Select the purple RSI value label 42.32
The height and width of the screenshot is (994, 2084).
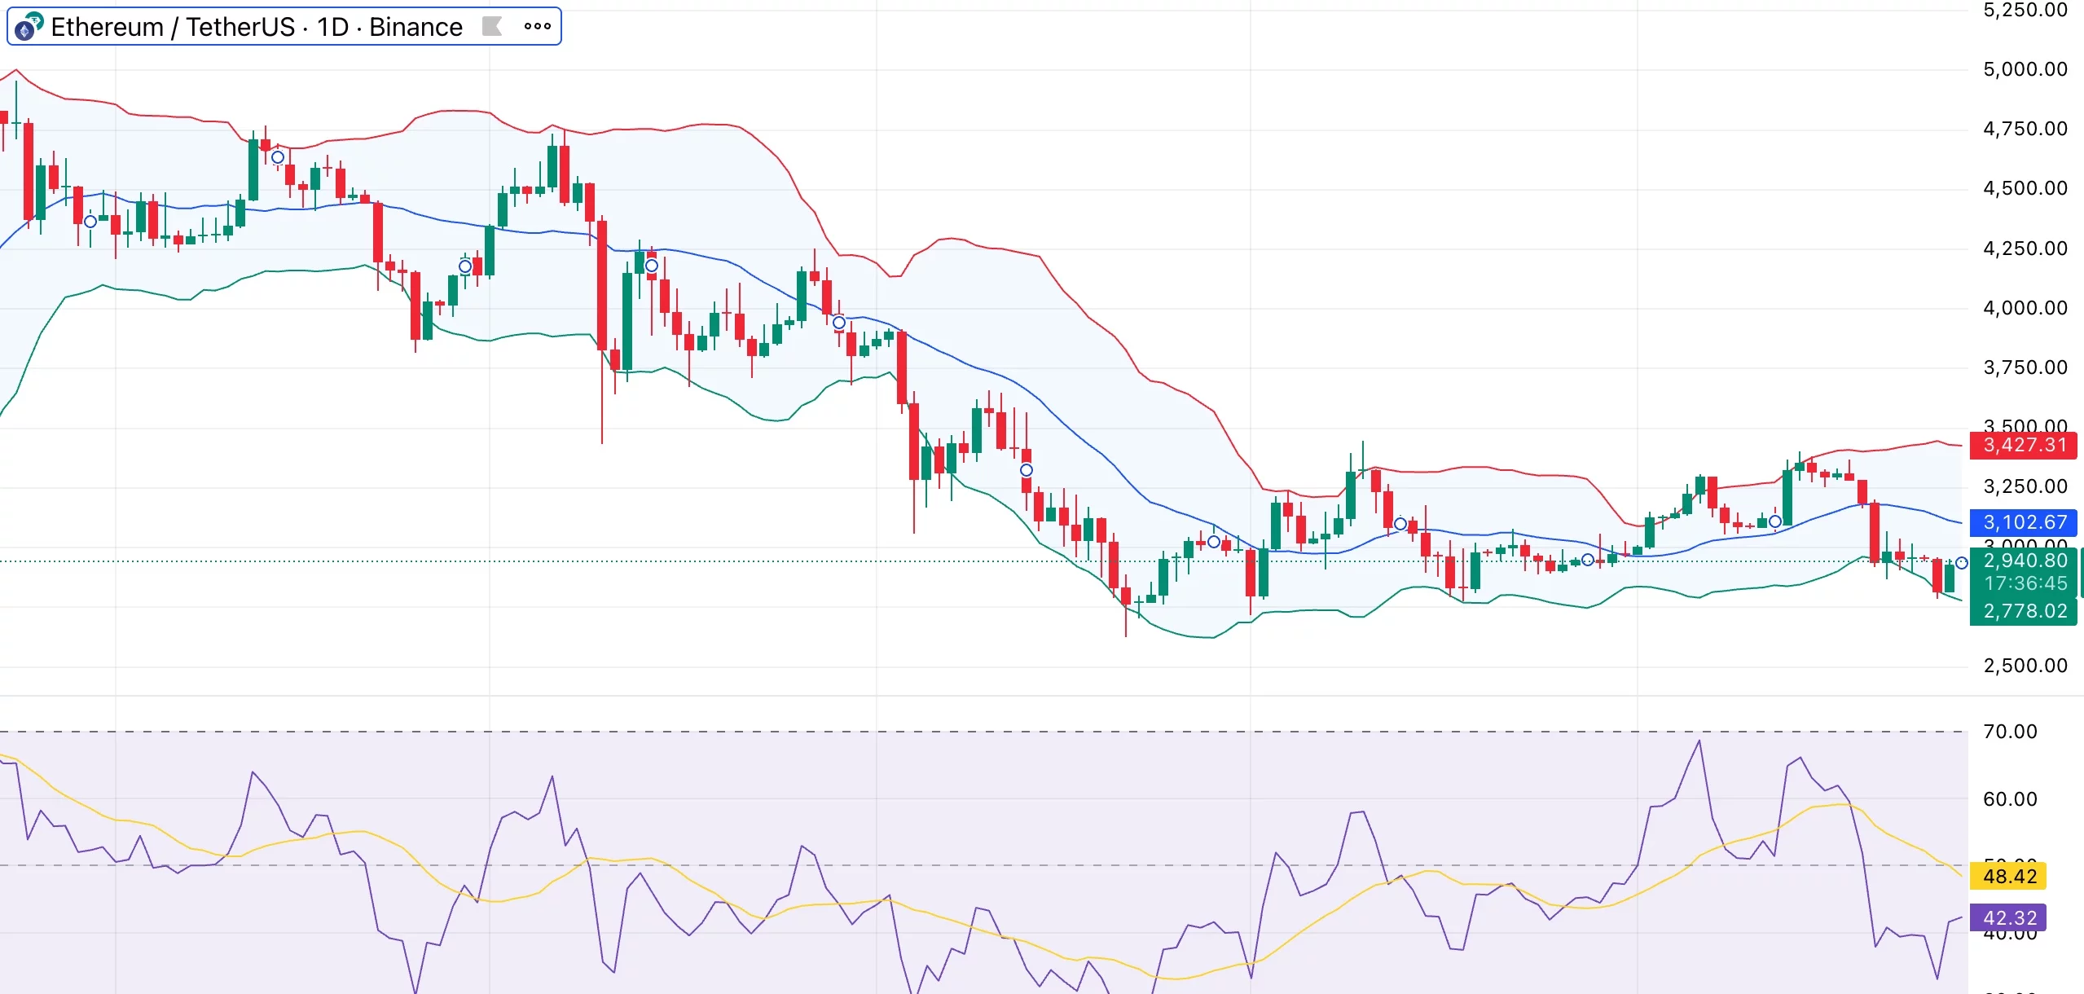(2009, 917)
